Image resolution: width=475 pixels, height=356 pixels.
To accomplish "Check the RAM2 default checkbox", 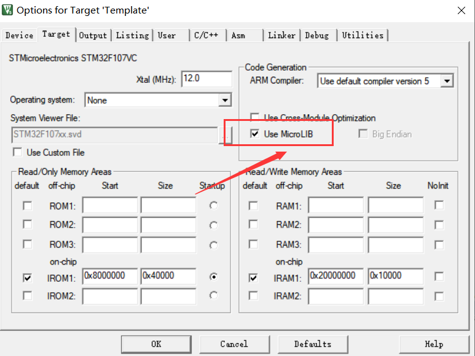I will (253, 225).
